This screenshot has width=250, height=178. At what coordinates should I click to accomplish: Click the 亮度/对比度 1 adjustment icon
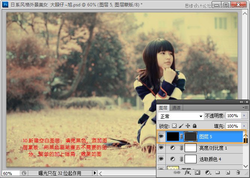[x=172, y=148]
